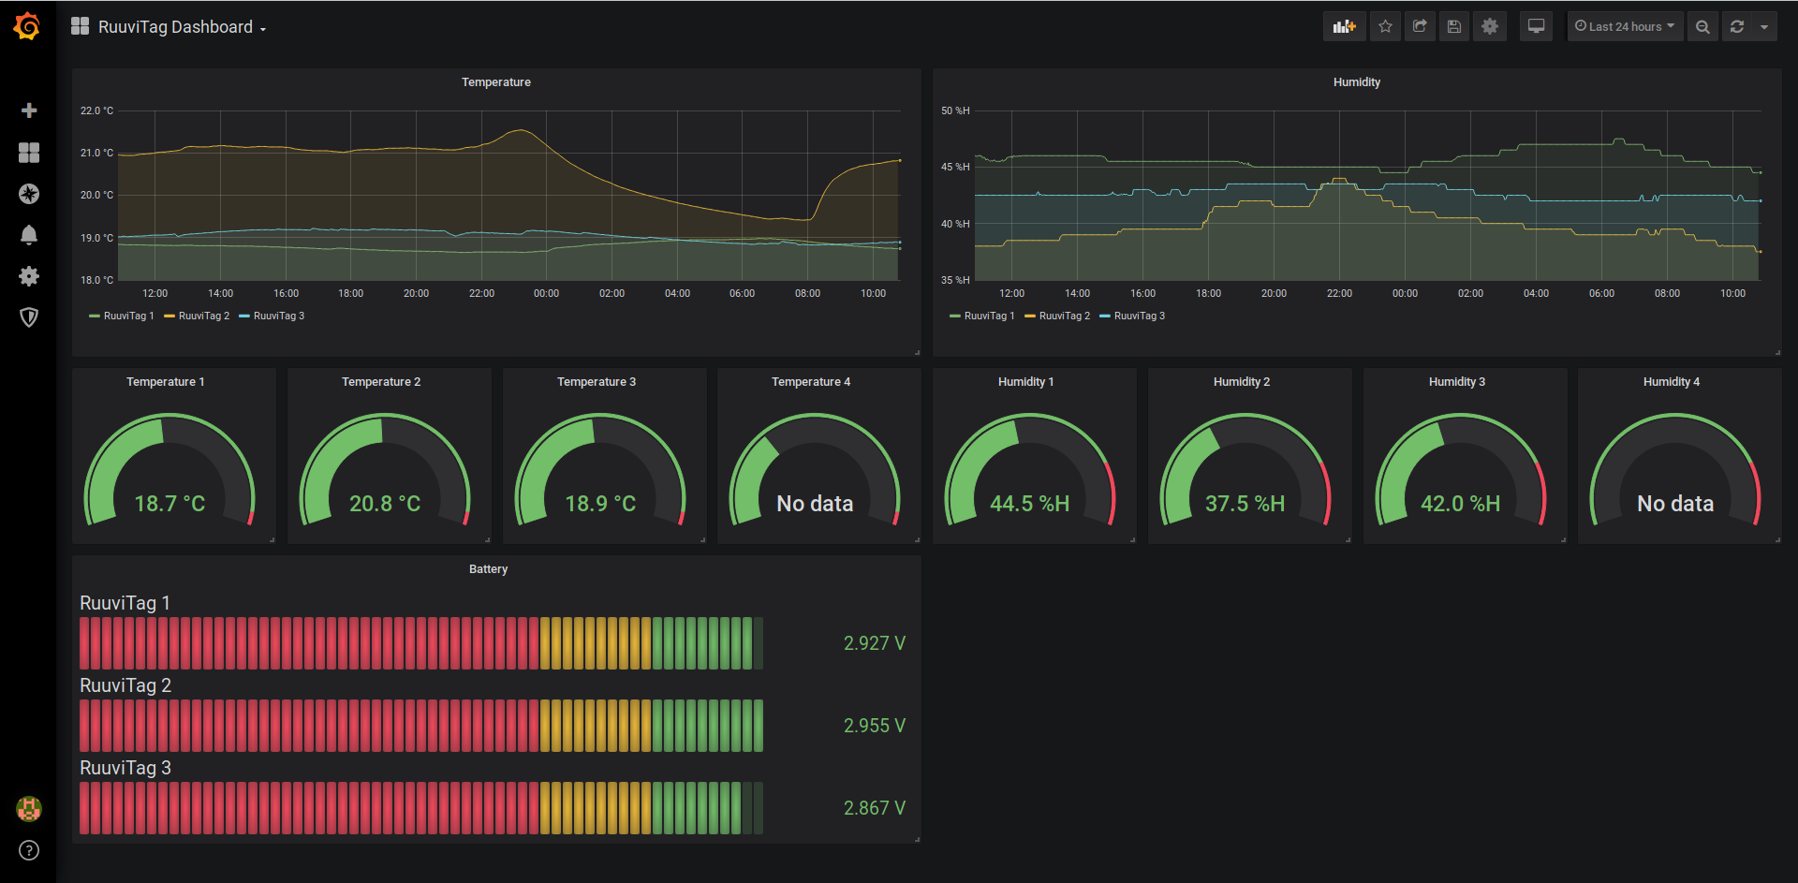Share the dashboard
This screenshot has height=883, width=1798.
tap(1420, 26)
